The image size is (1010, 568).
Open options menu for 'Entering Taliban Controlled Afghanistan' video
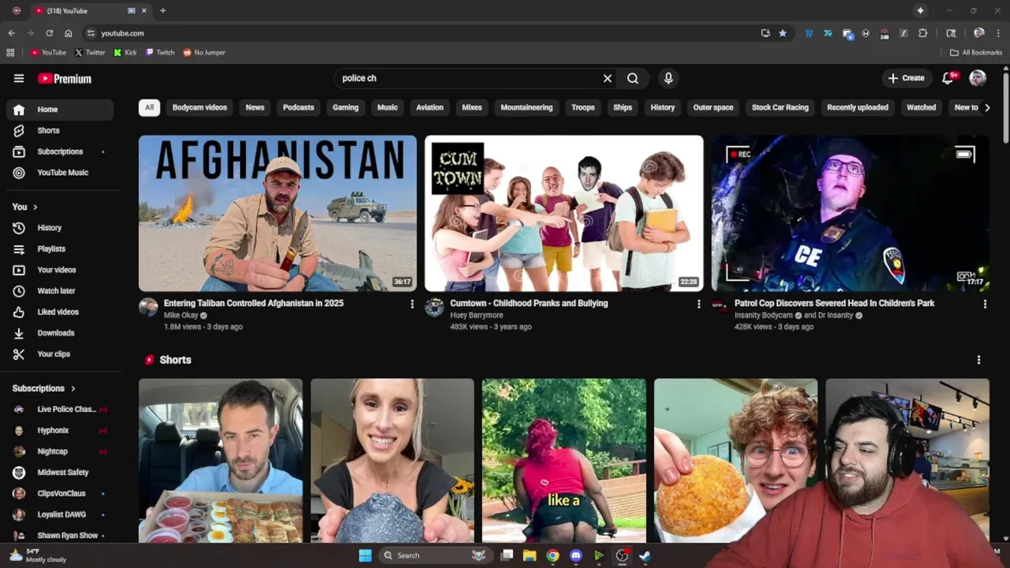(412, 304)
